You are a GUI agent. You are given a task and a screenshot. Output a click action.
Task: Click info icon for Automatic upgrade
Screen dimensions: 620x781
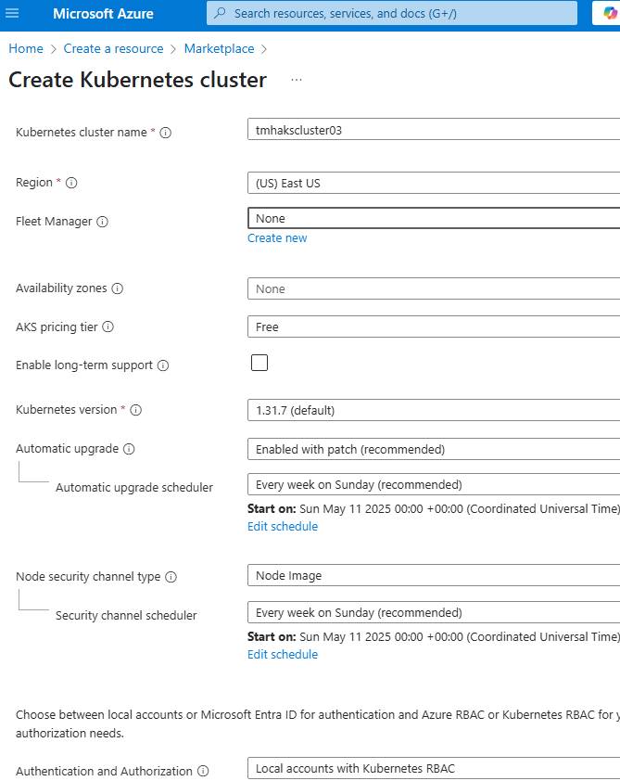[129, 449]
